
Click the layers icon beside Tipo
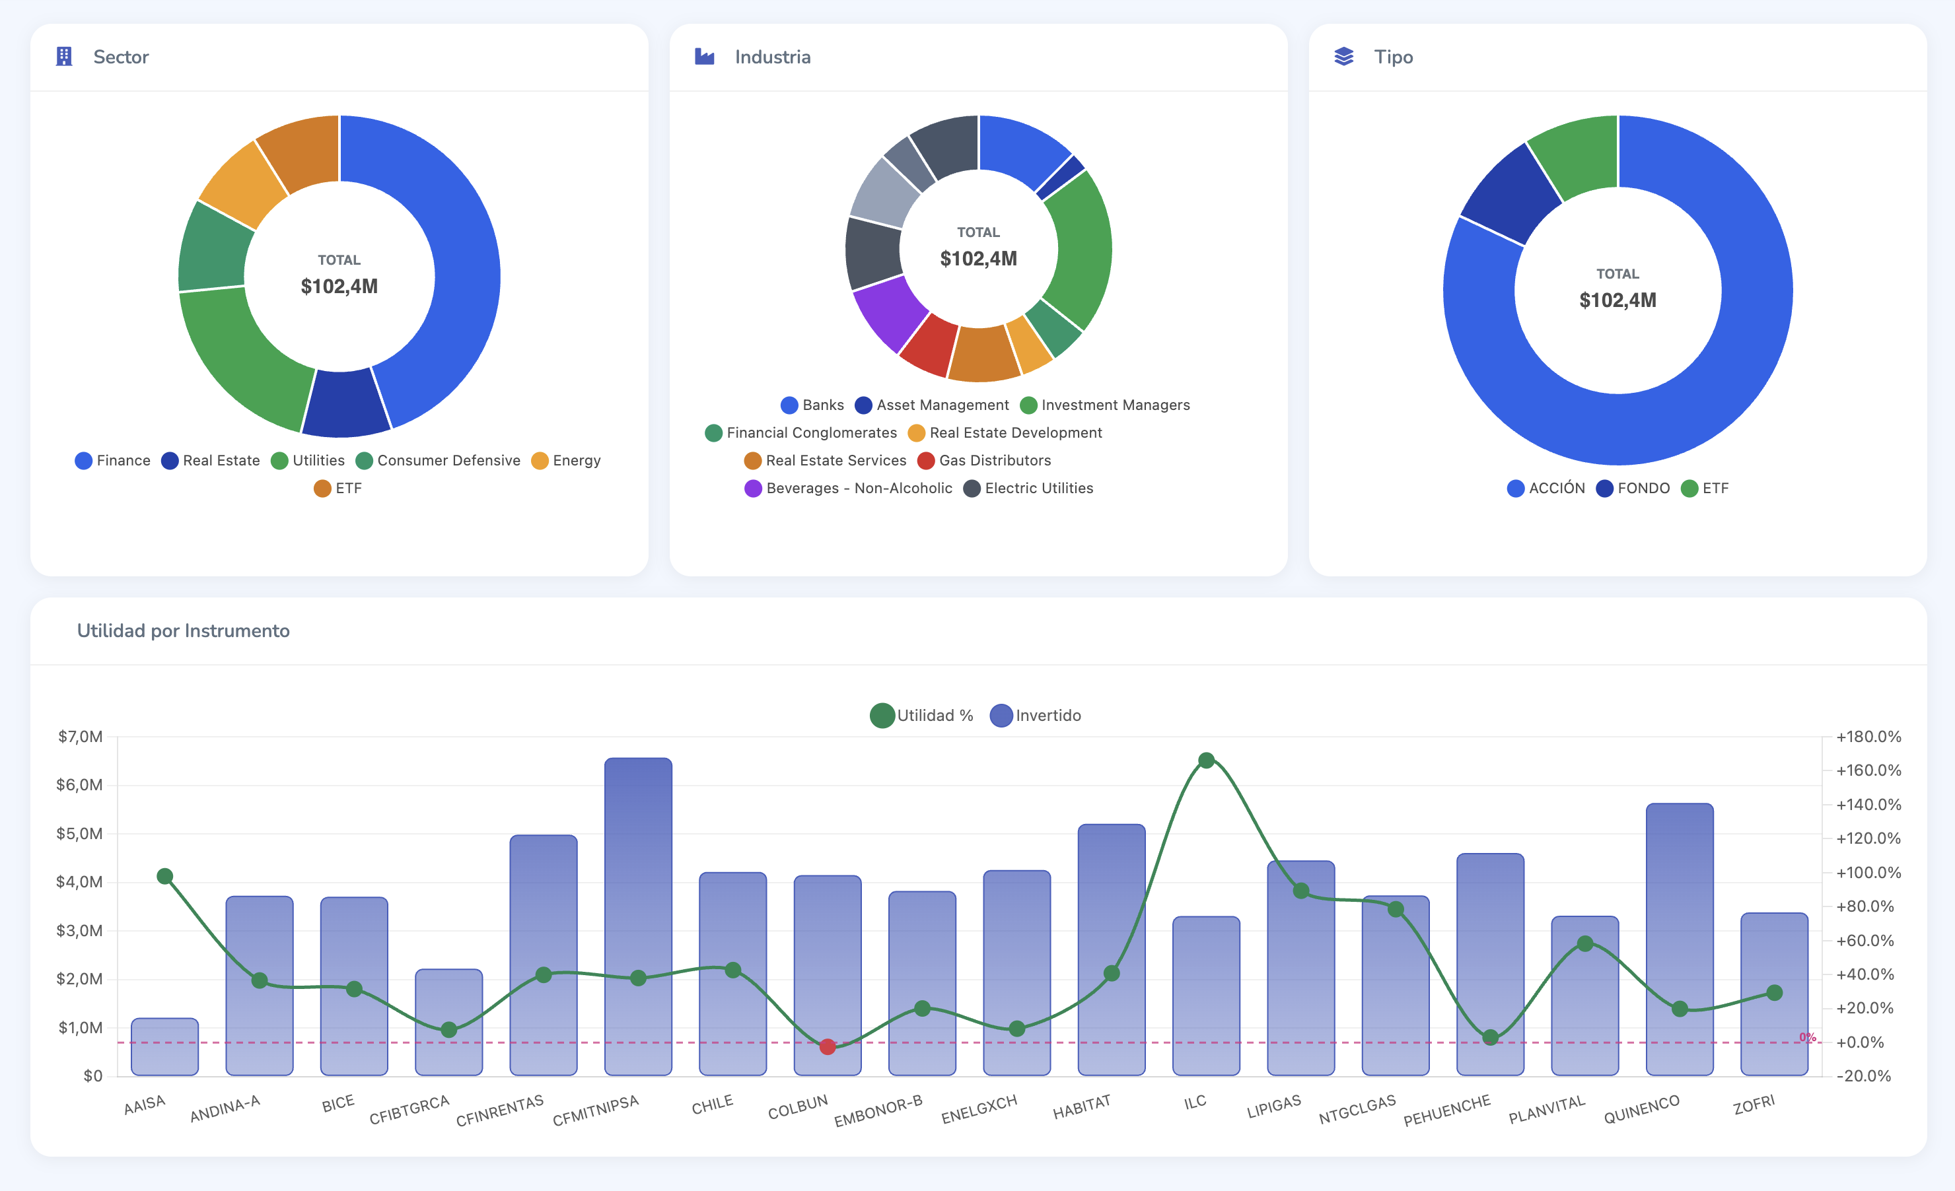[1343, 56]
